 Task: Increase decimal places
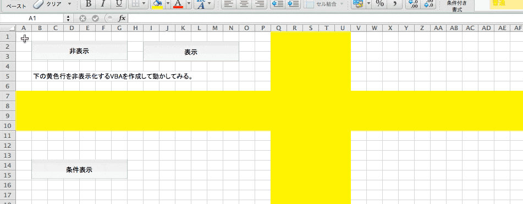(414, 4)
